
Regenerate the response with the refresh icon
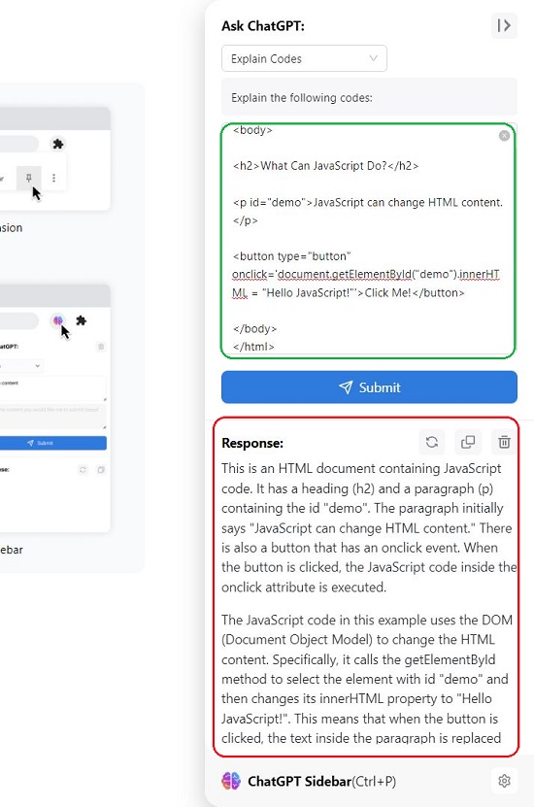point(432,442)
